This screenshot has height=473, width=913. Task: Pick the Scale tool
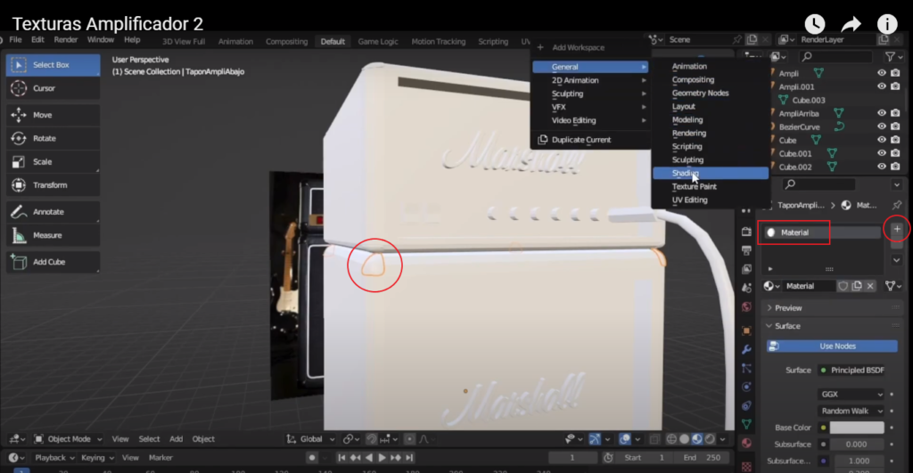(x=53, y=162)
